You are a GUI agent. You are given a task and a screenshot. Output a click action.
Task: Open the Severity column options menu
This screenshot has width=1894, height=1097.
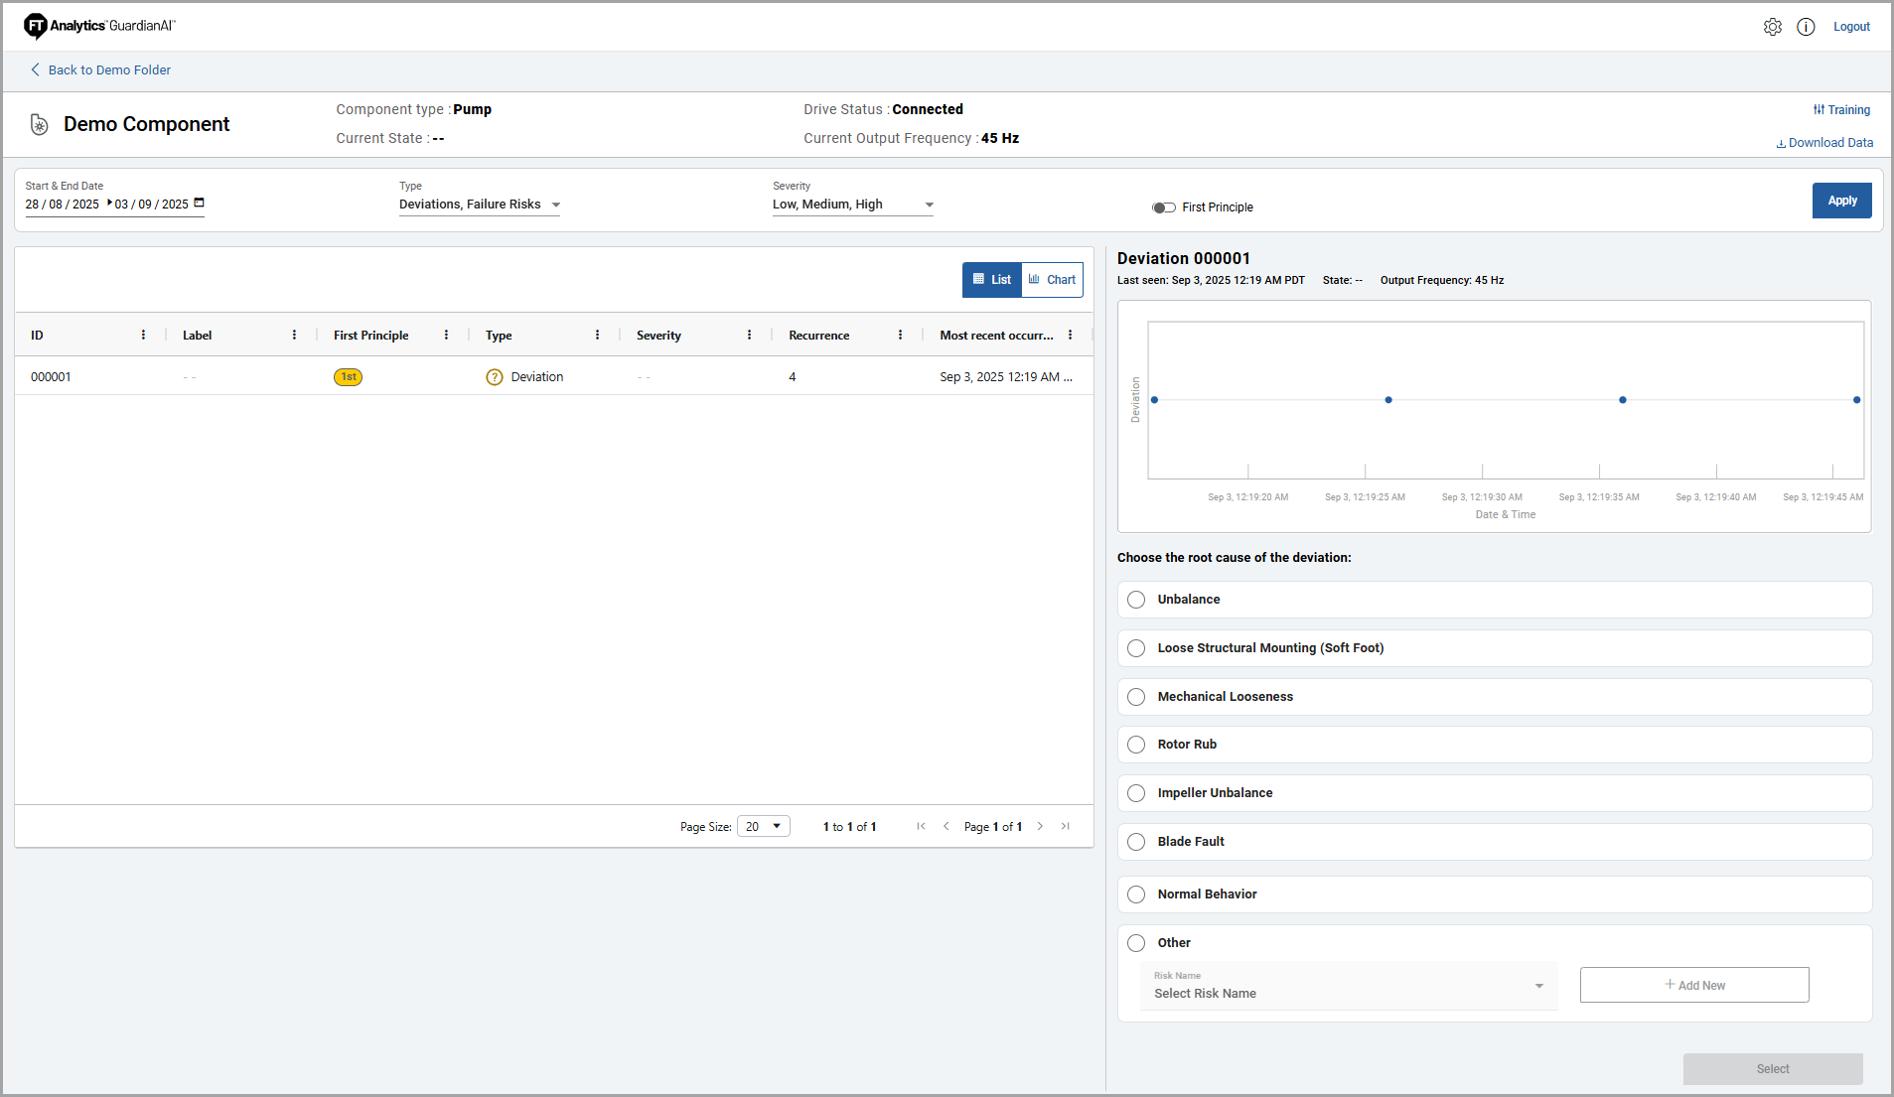(749, 336)
